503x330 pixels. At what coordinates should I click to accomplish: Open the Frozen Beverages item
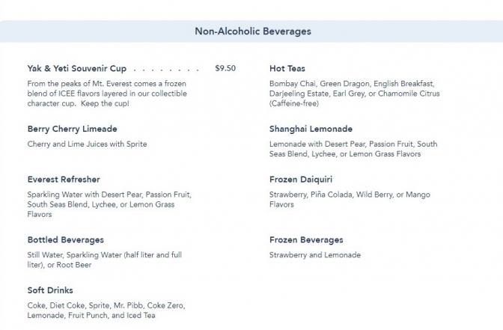pos(306,239)
